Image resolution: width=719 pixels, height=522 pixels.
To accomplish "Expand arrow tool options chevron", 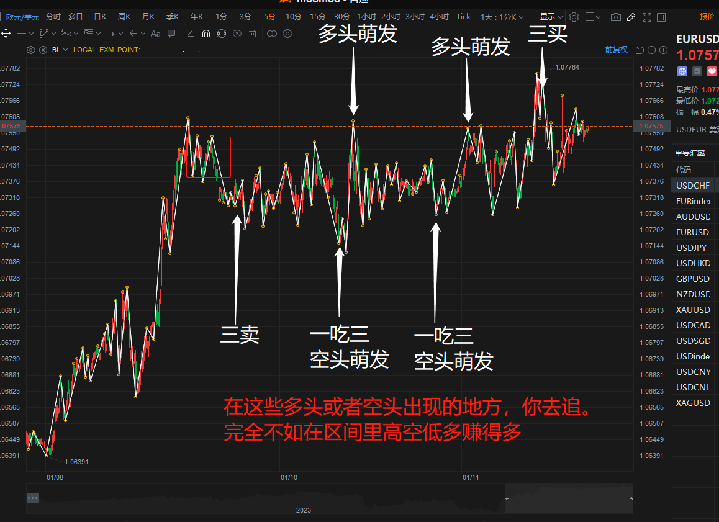I will 143,34.
